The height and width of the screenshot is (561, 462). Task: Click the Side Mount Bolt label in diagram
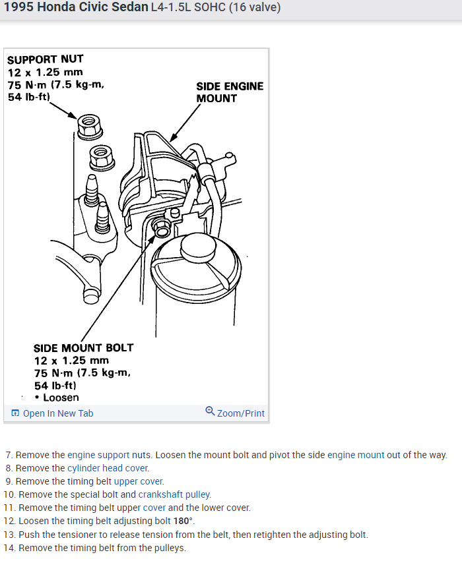(82, 372)
